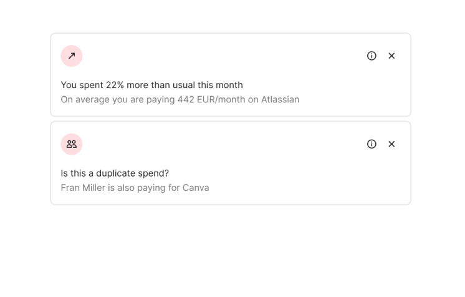This screenshot has height=297, width=465.
Task: Click the word "Atlassian" in the subtitle
Action: (279, 99)
